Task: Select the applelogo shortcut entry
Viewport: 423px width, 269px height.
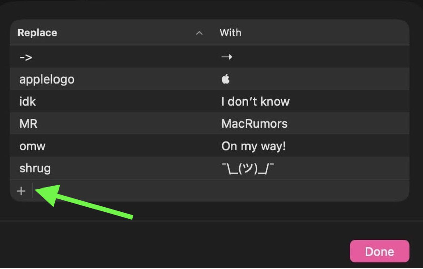Action: tap(47, 79)
